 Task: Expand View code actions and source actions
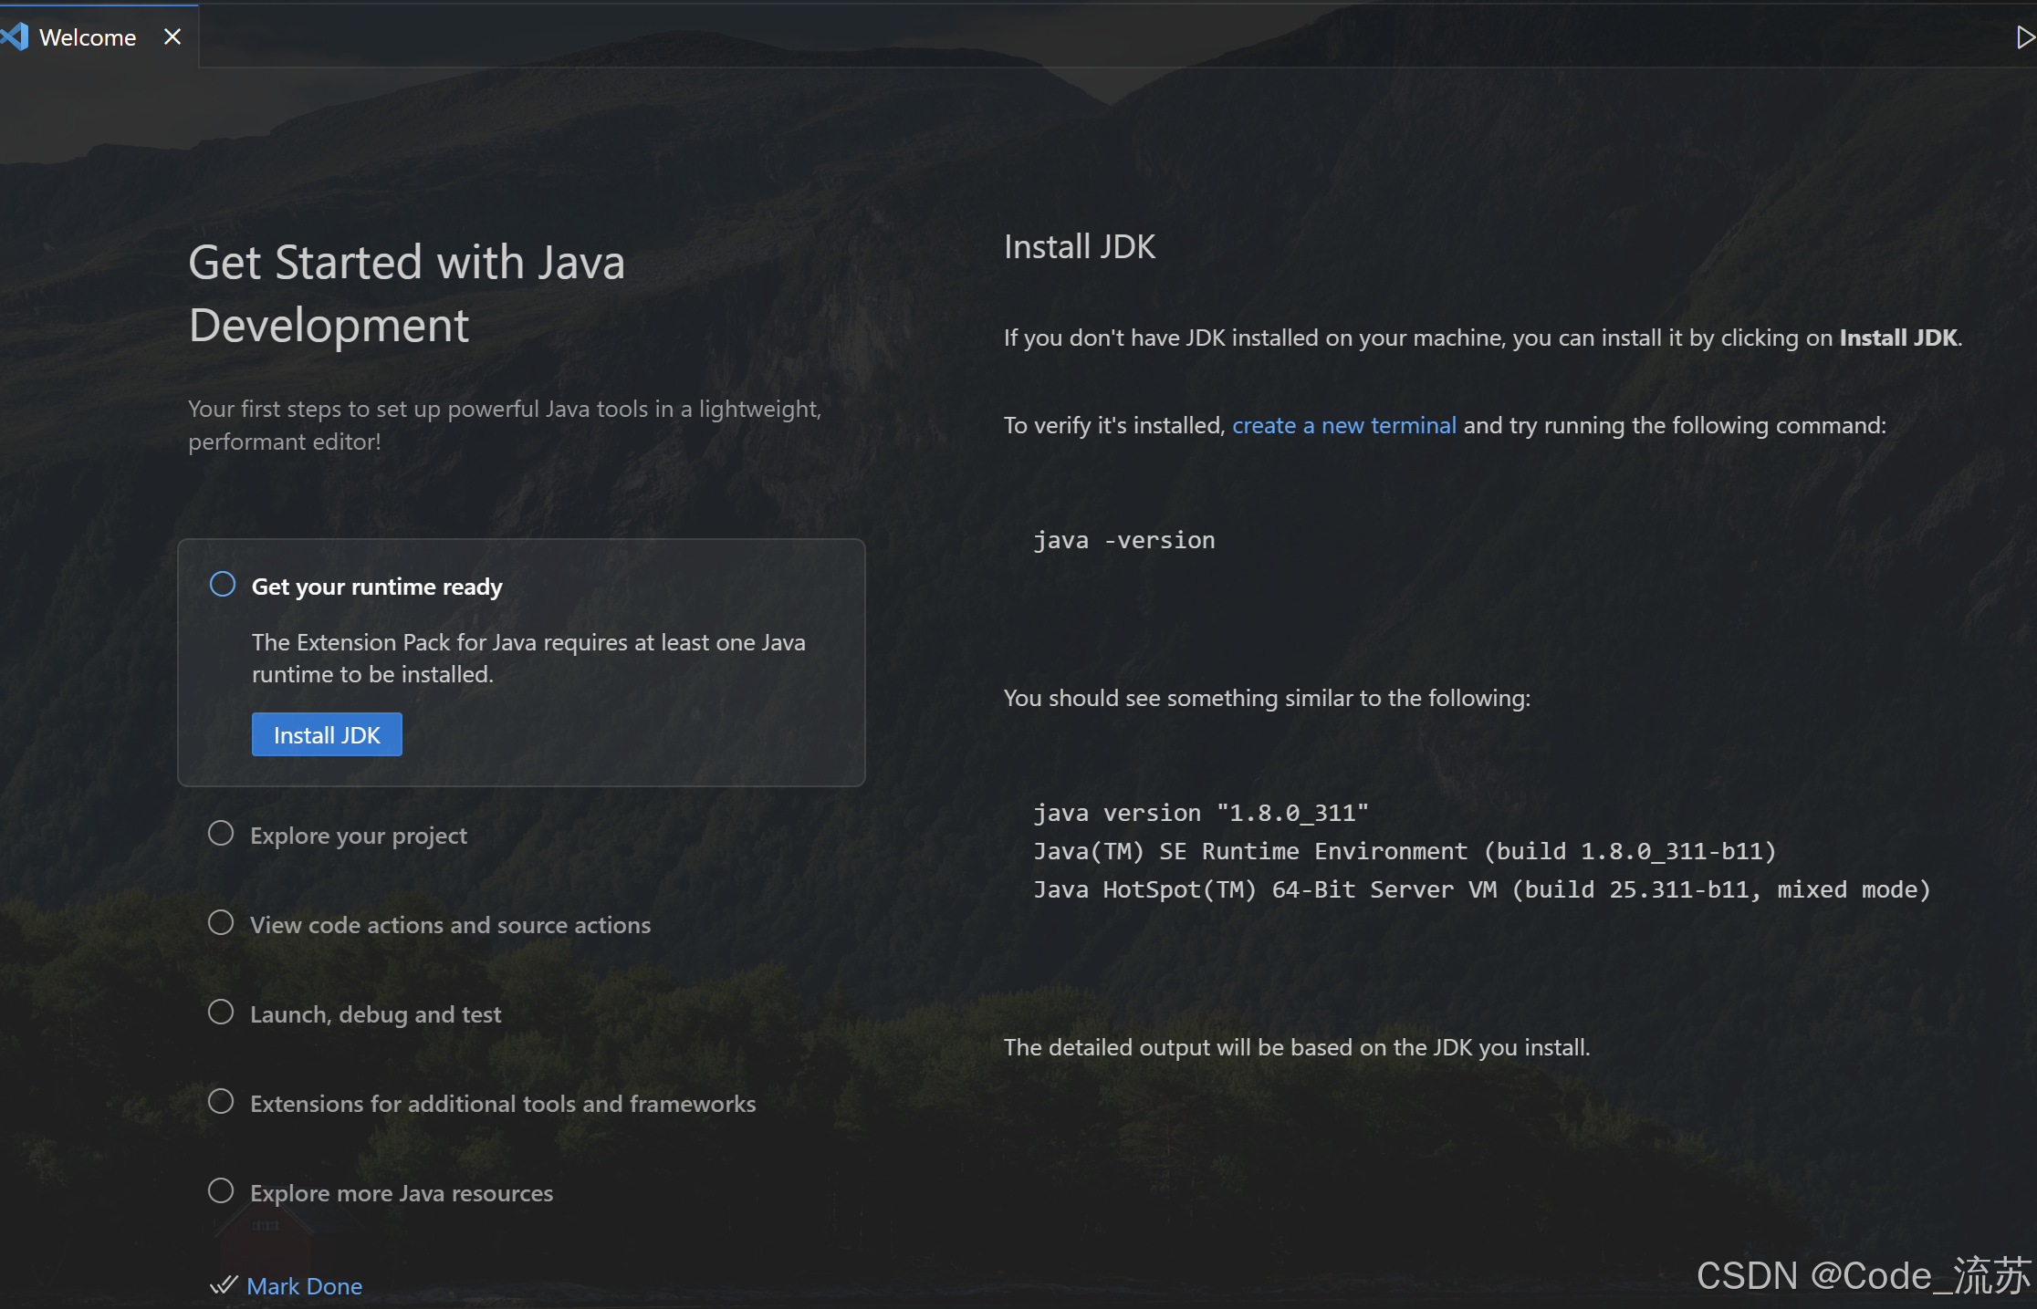[451, 925]
